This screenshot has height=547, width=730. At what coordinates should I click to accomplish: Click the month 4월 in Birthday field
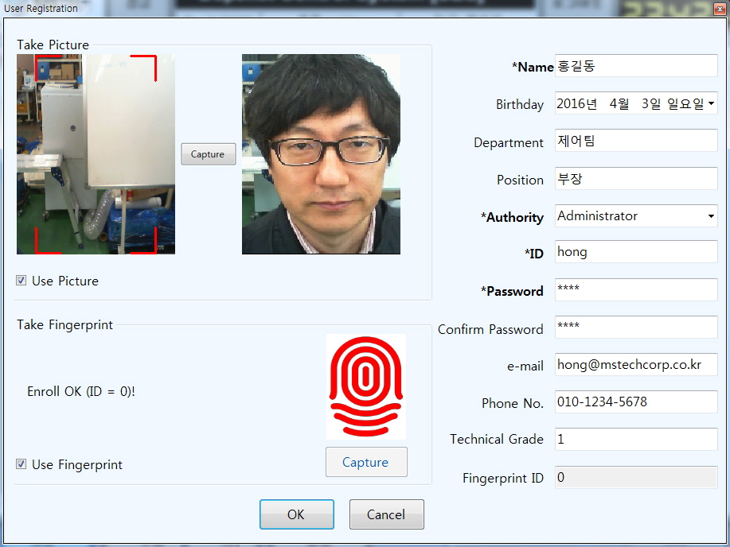coord(619,103)
